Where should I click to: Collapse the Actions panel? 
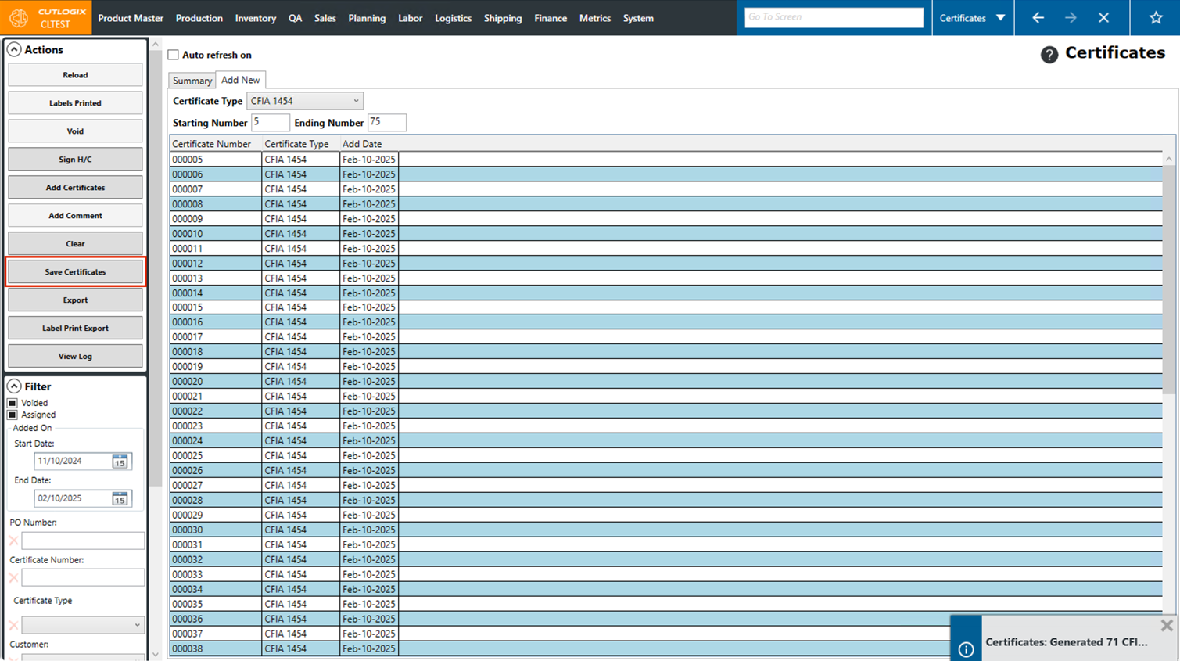point(14,49)
